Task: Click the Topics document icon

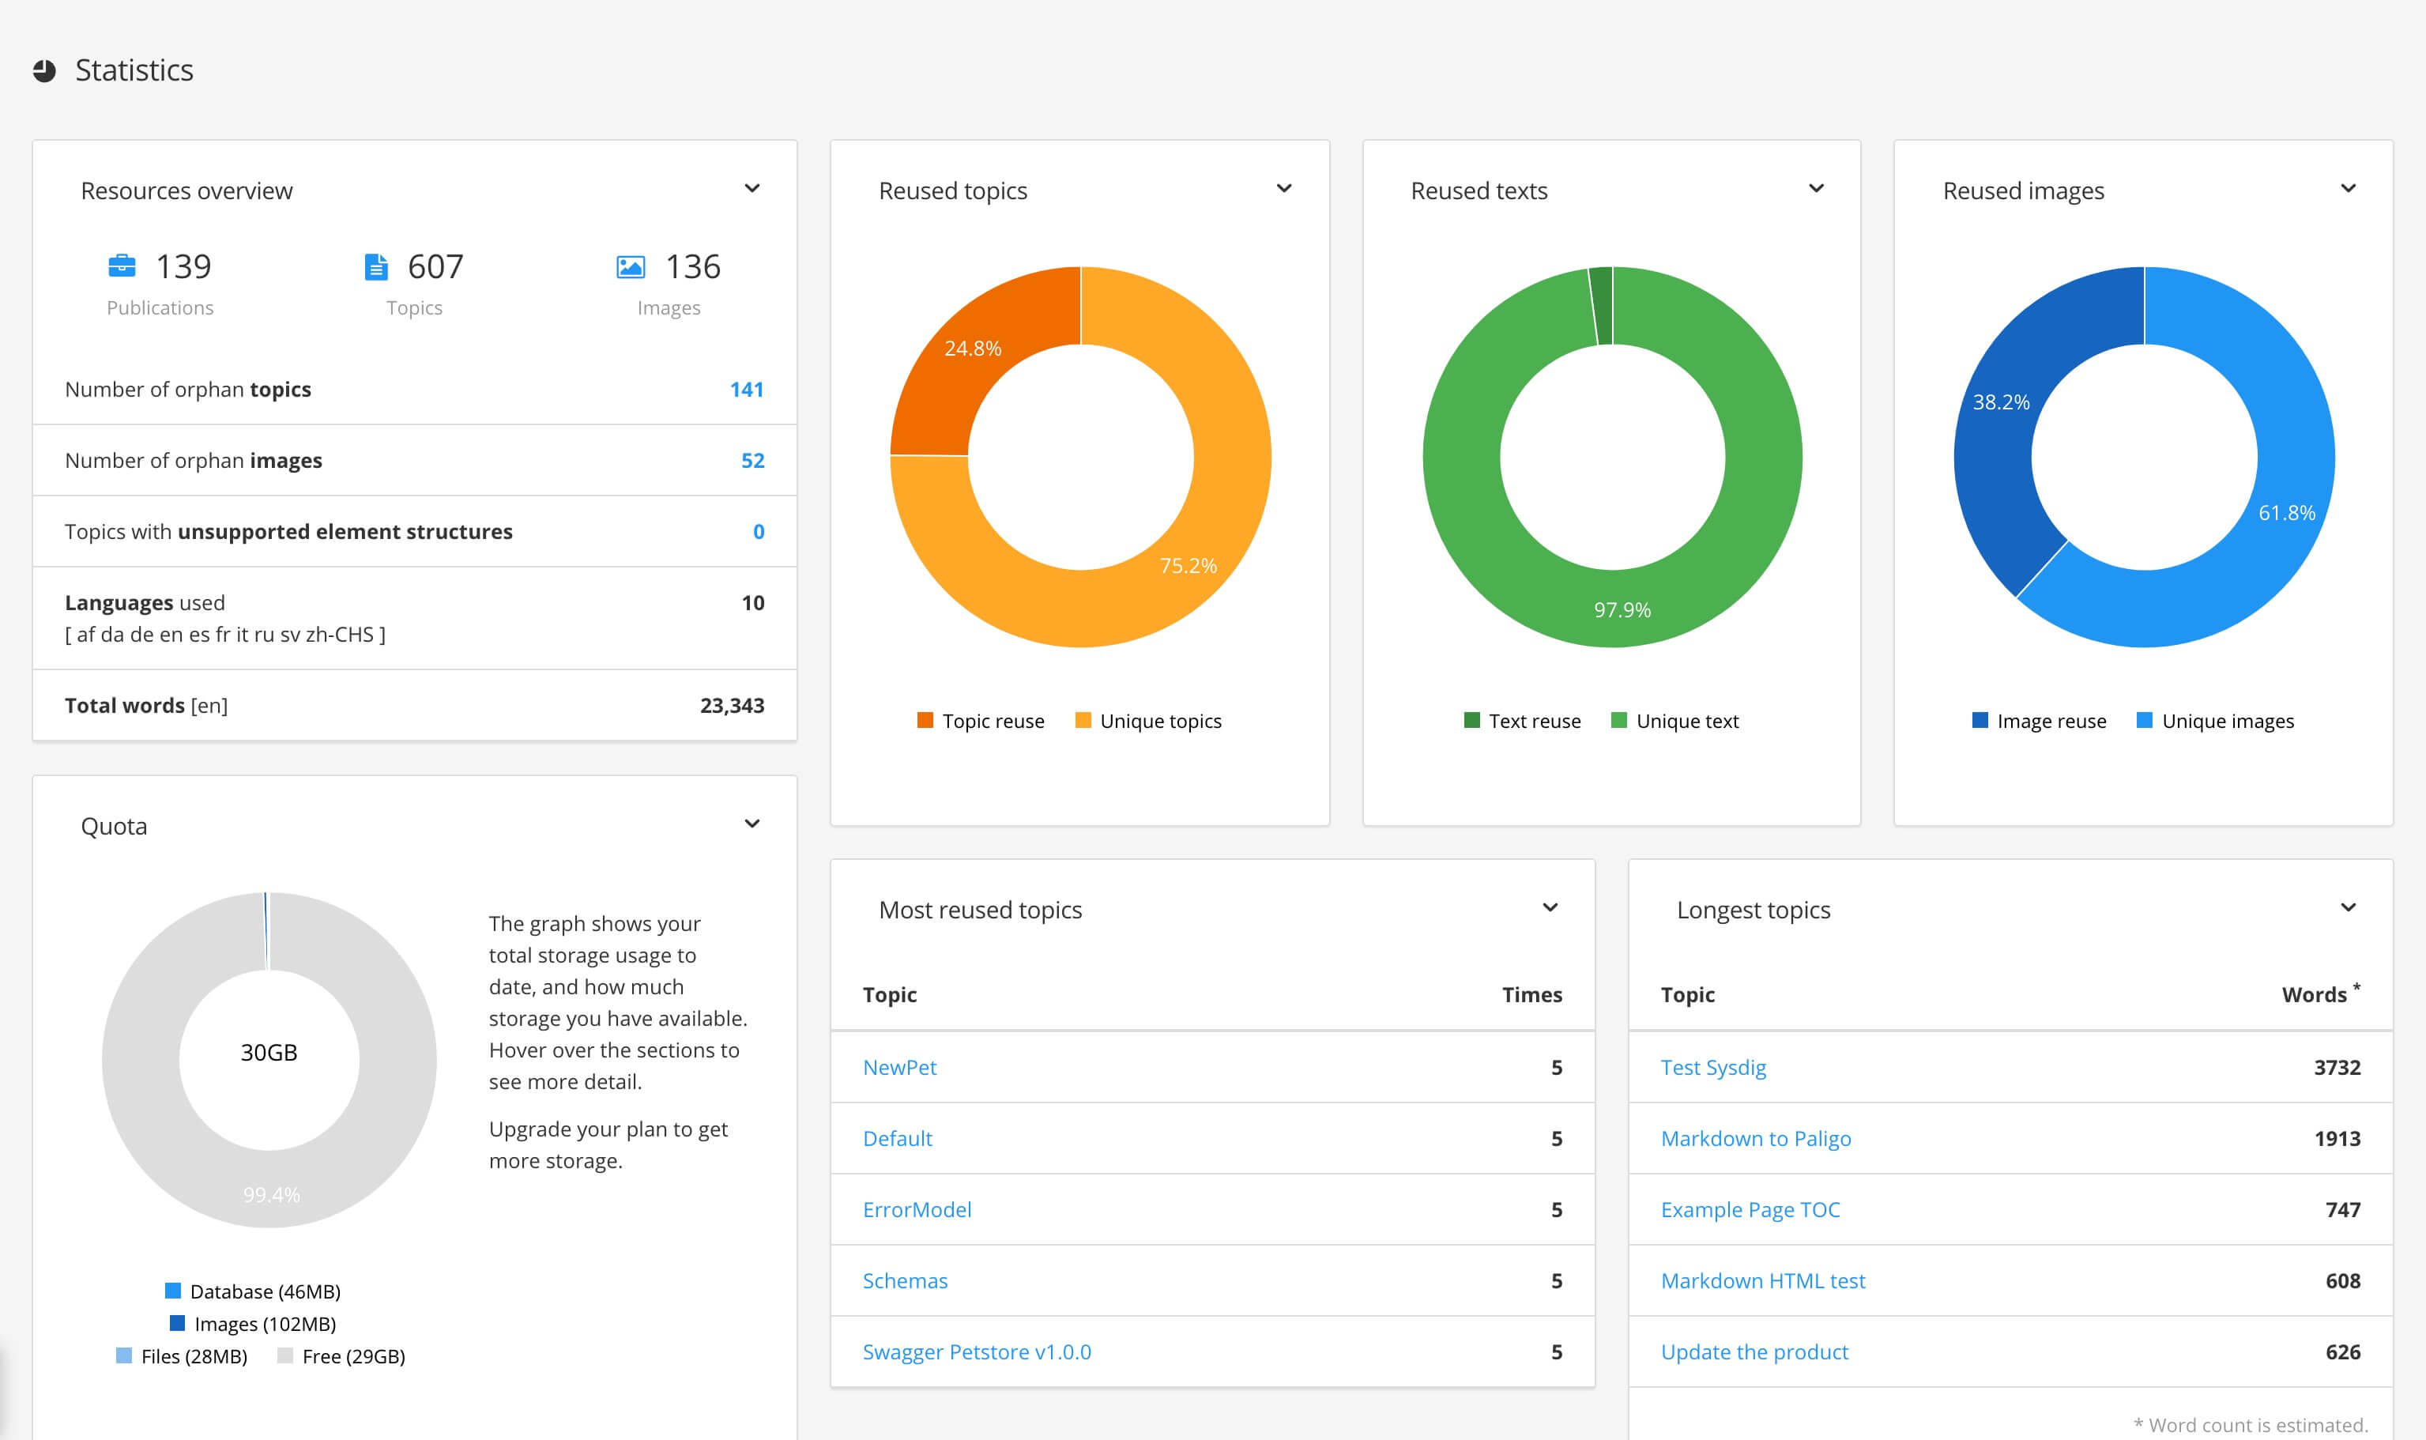Action: 376,266
